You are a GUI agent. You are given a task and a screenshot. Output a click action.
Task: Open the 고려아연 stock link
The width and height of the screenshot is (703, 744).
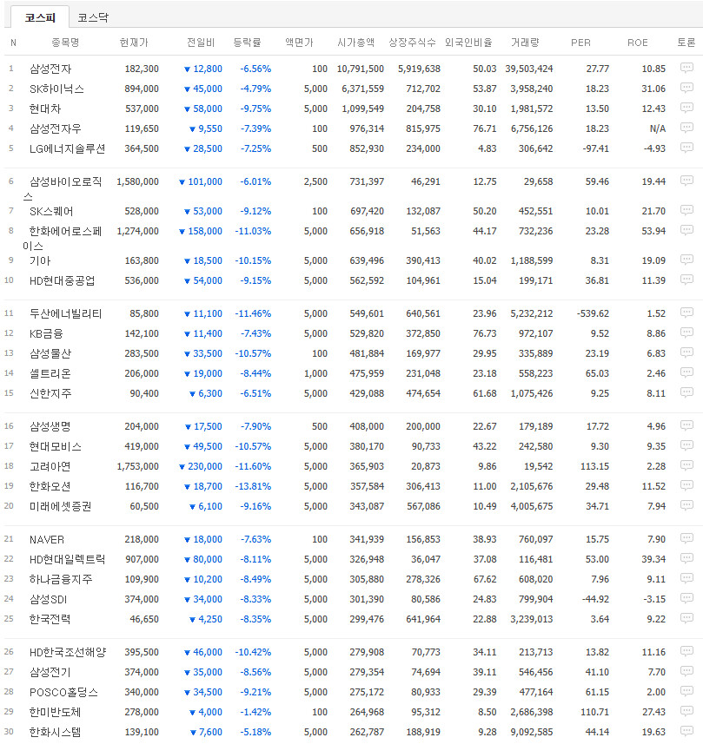point(50,466)
